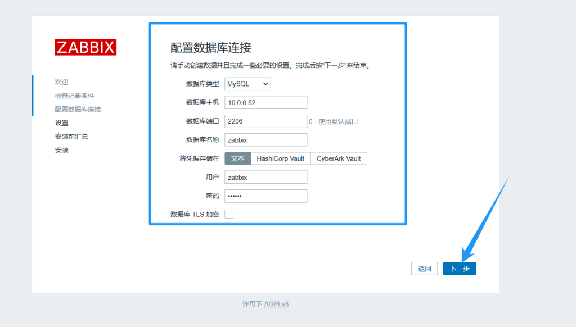The height and width of the screenshot is (327, 576).
Task: Switch to CyberArk Vault storage option
Action: pyautogui.click(x=339, y=158)
